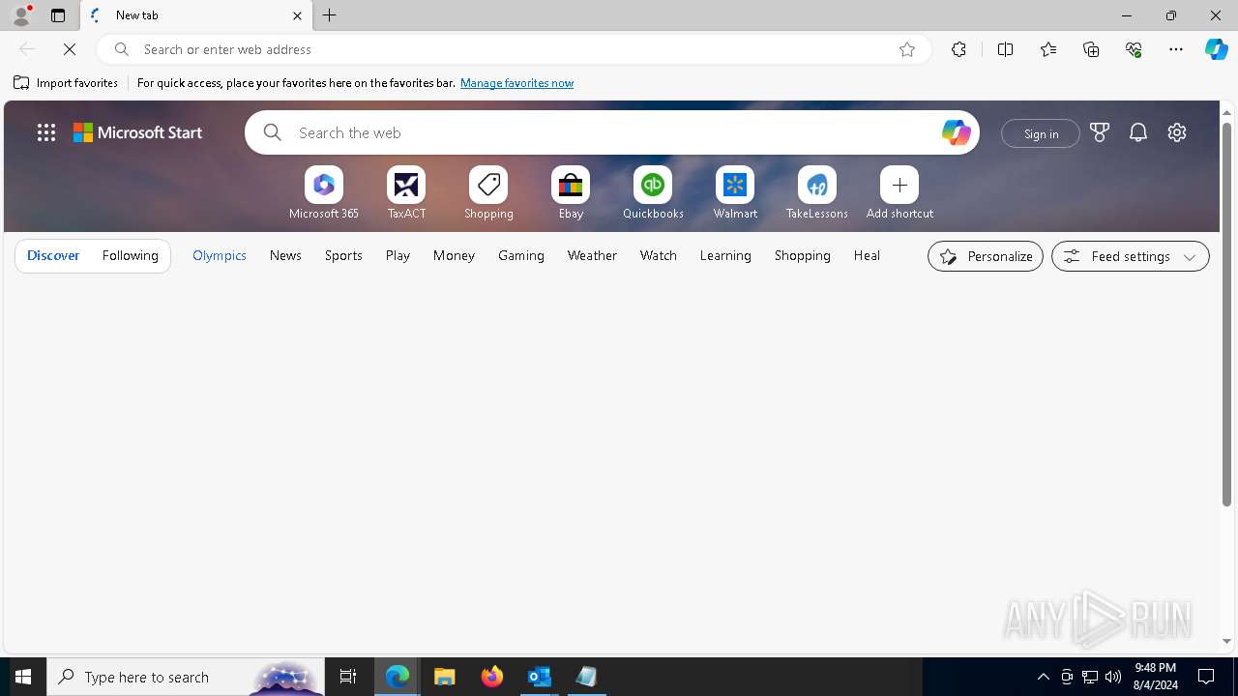Select the Discover feed tab

click(53, 255)
